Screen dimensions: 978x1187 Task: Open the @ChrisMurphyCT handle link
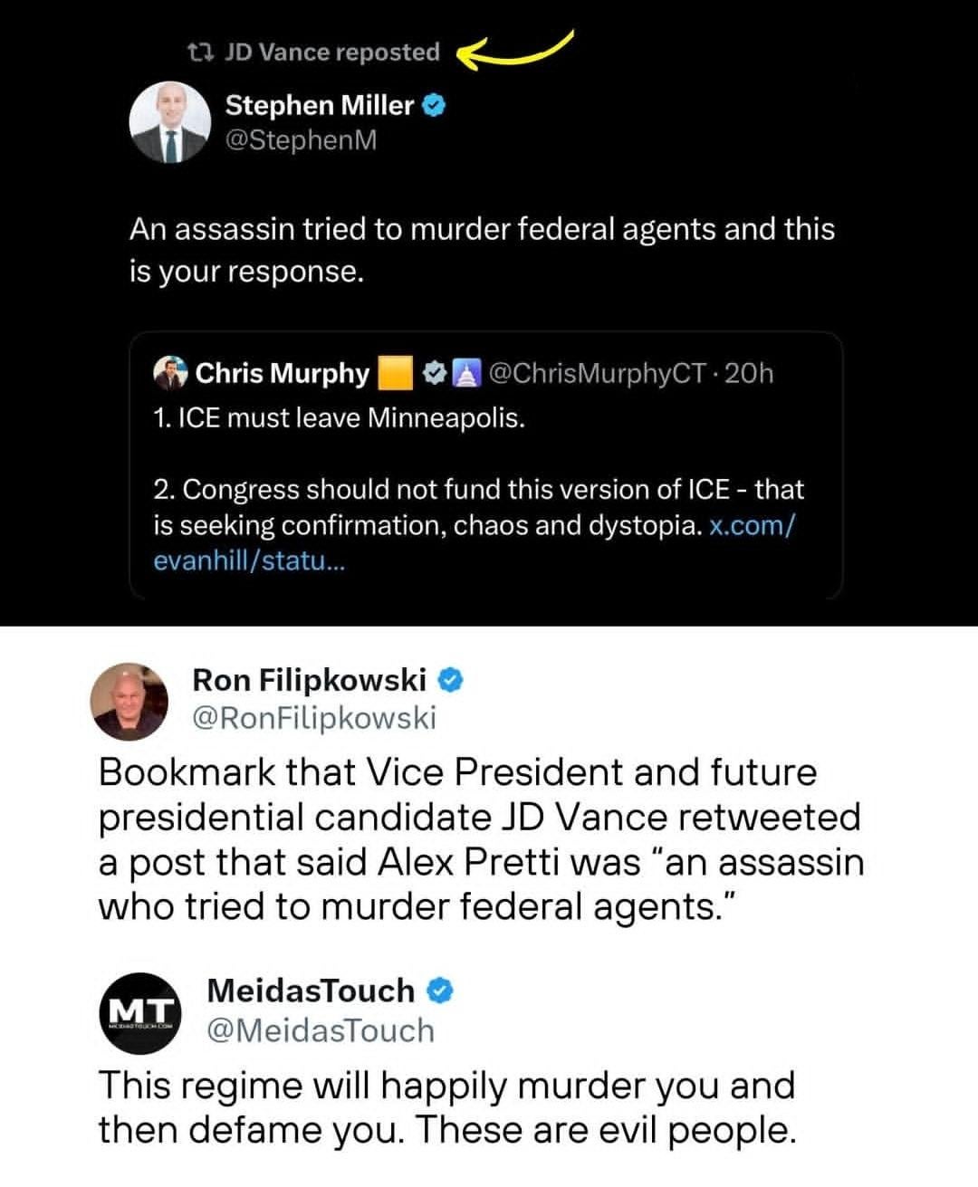[597, 372]
